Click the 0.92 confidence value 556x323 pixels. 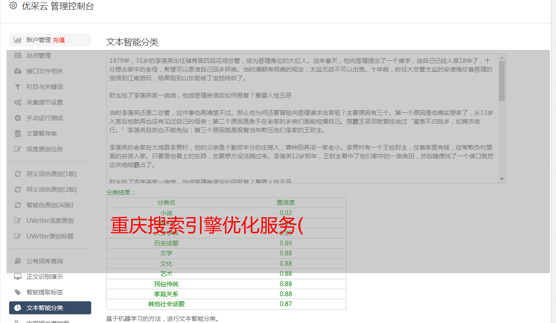(x=286, y=213)
